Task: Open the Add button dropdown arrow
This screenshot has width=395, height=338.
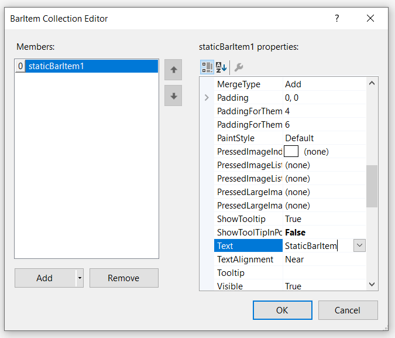Action: 80,278
